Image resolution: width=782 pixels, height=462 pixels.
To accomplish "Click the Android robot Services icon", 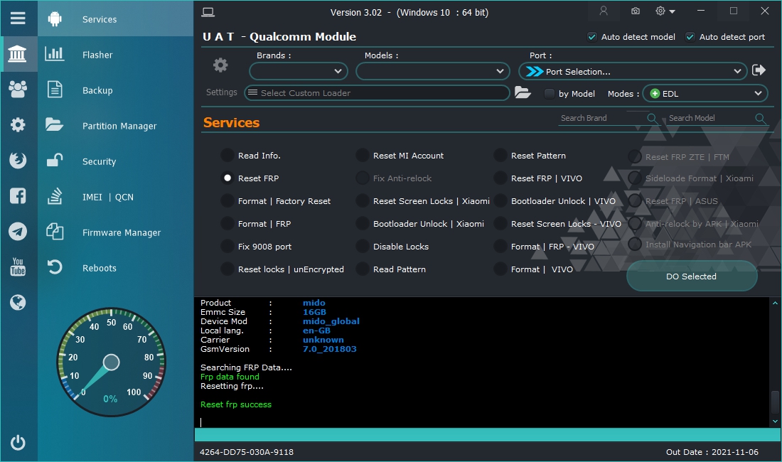I will click(x=55, y=19).
